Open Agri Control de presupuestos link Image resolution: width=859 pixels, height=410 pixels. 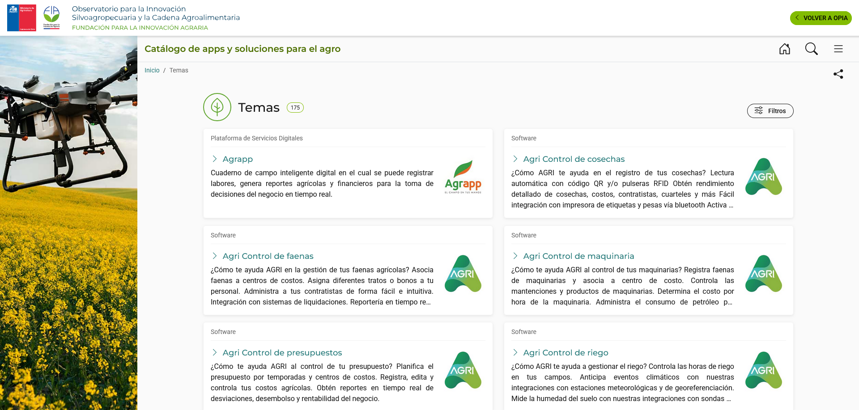pyautogui.click(x=282, y=353)
